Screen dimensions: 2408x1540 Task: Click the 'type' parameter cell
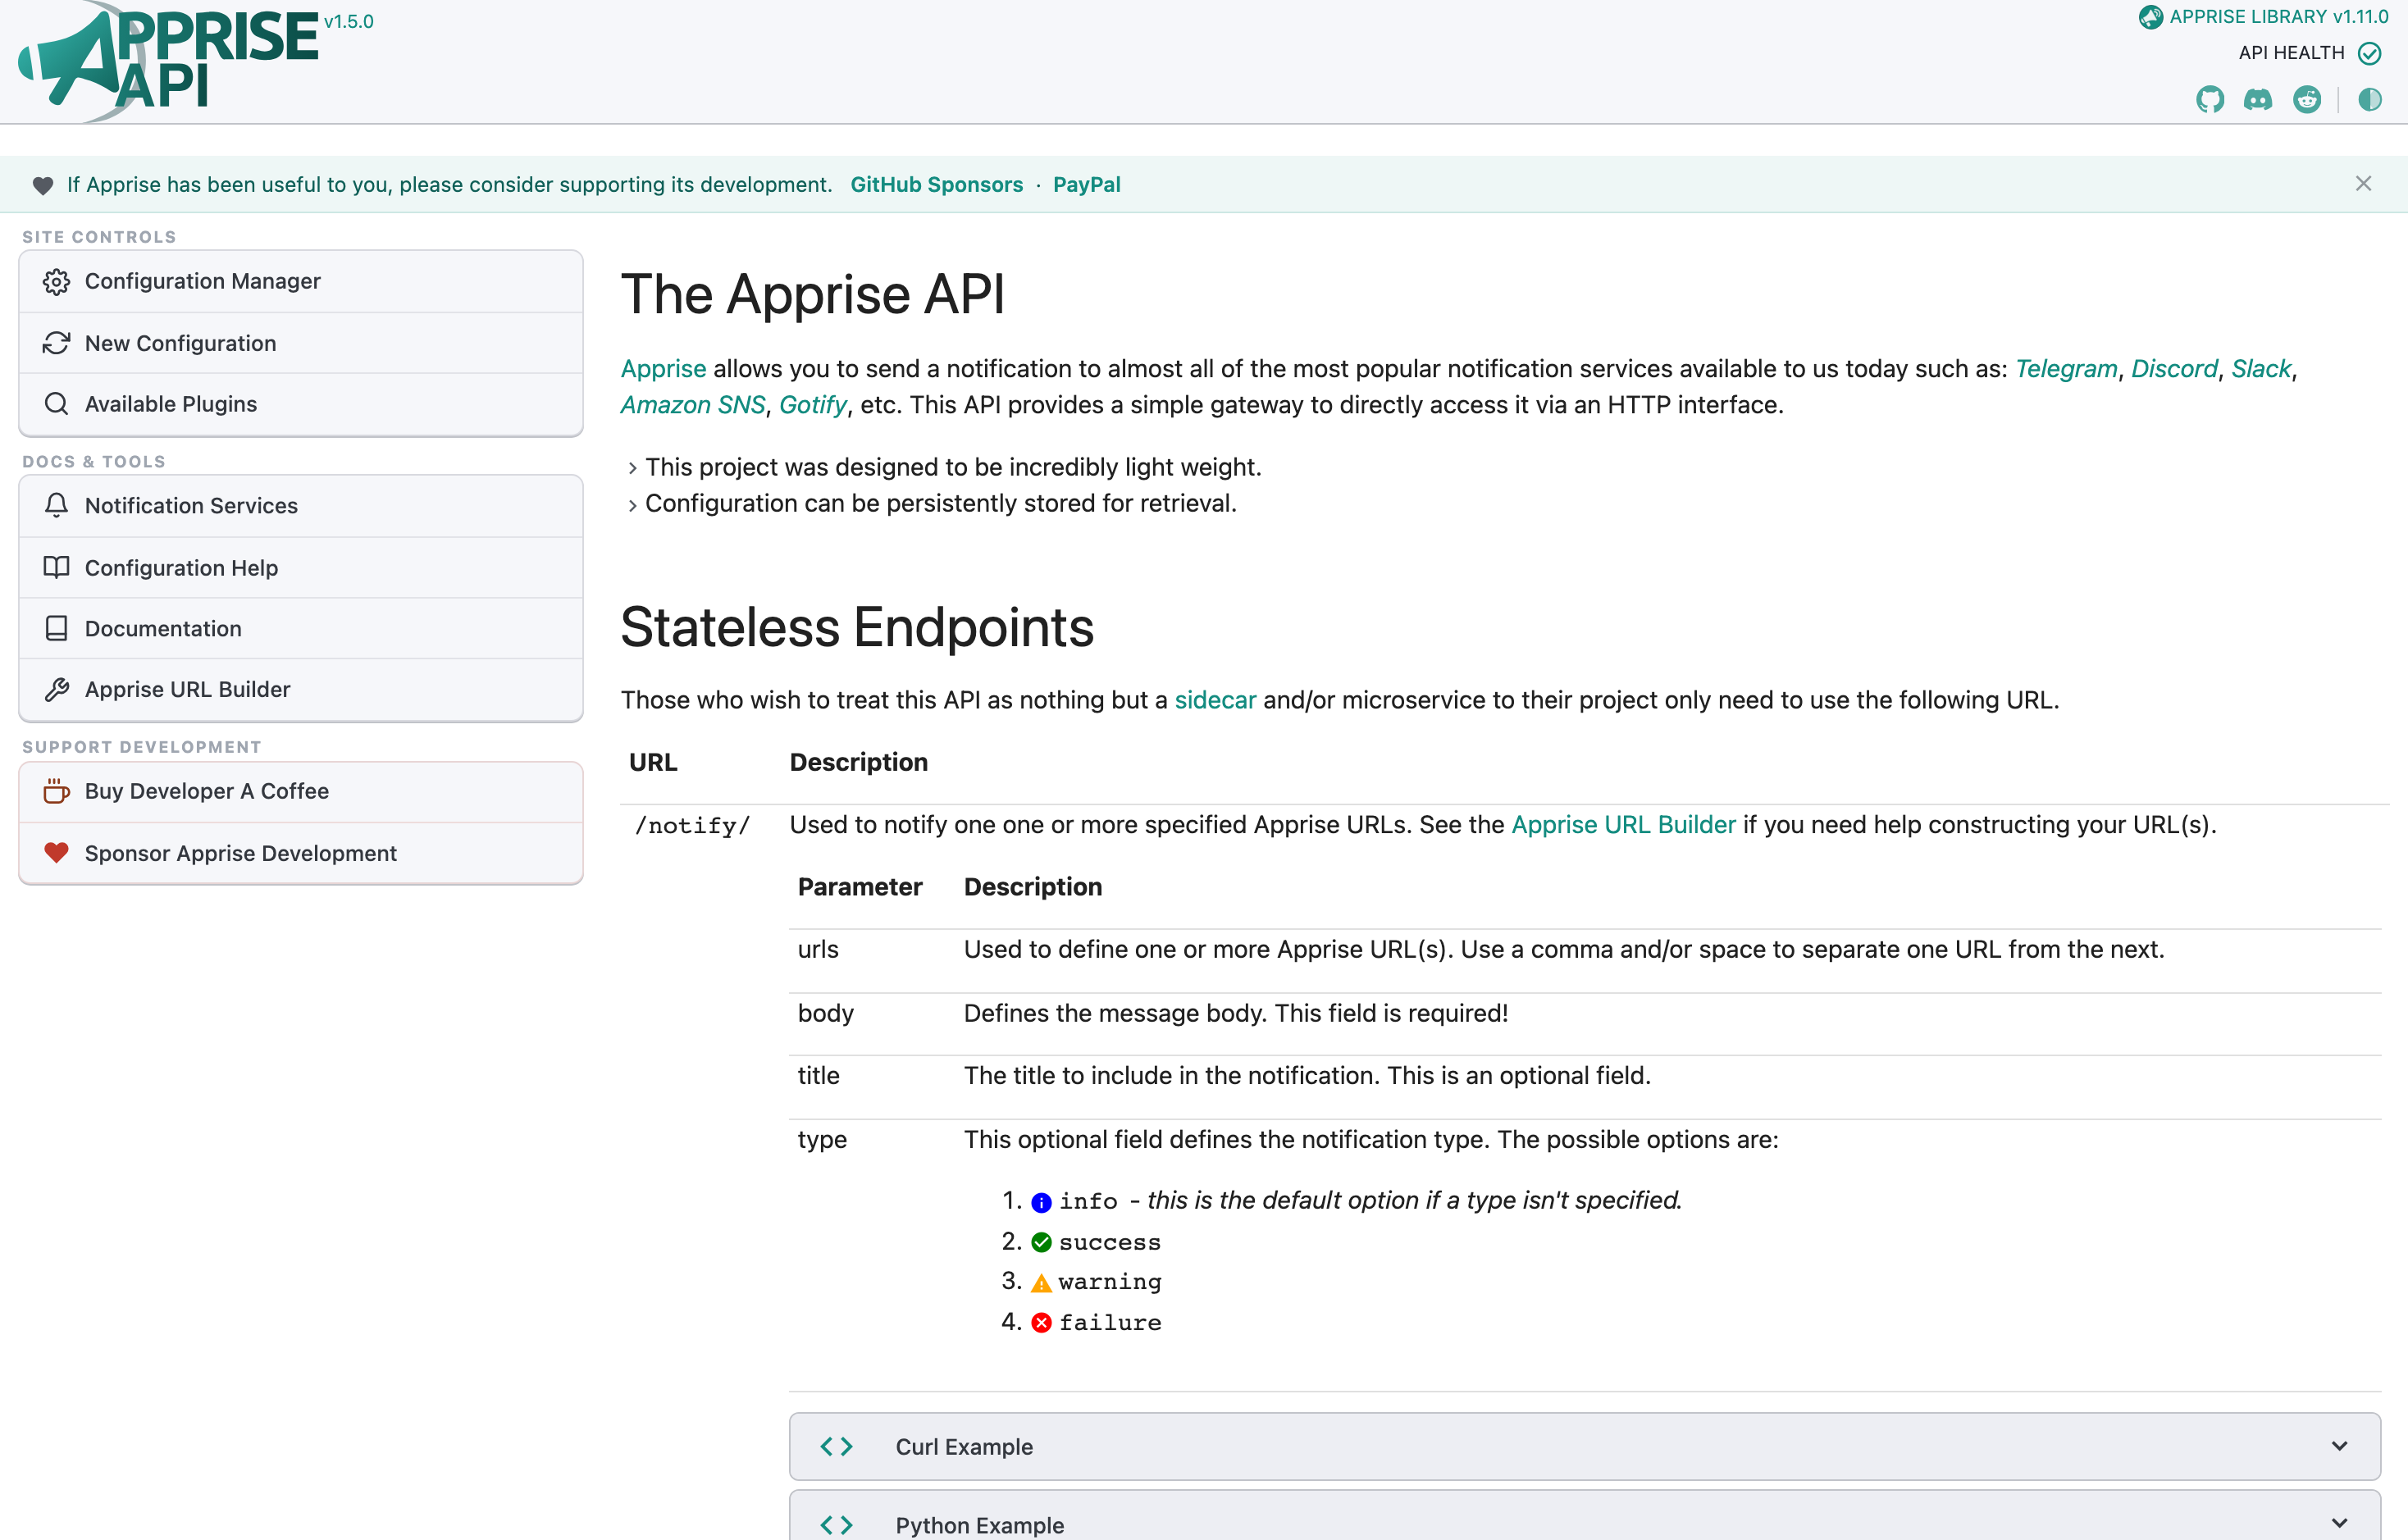point(822,1140)
